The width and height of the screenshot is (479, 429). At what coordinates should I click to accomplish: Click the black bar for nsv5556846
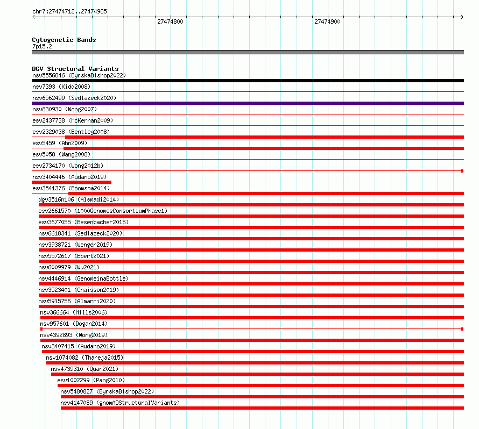(248, 81)
